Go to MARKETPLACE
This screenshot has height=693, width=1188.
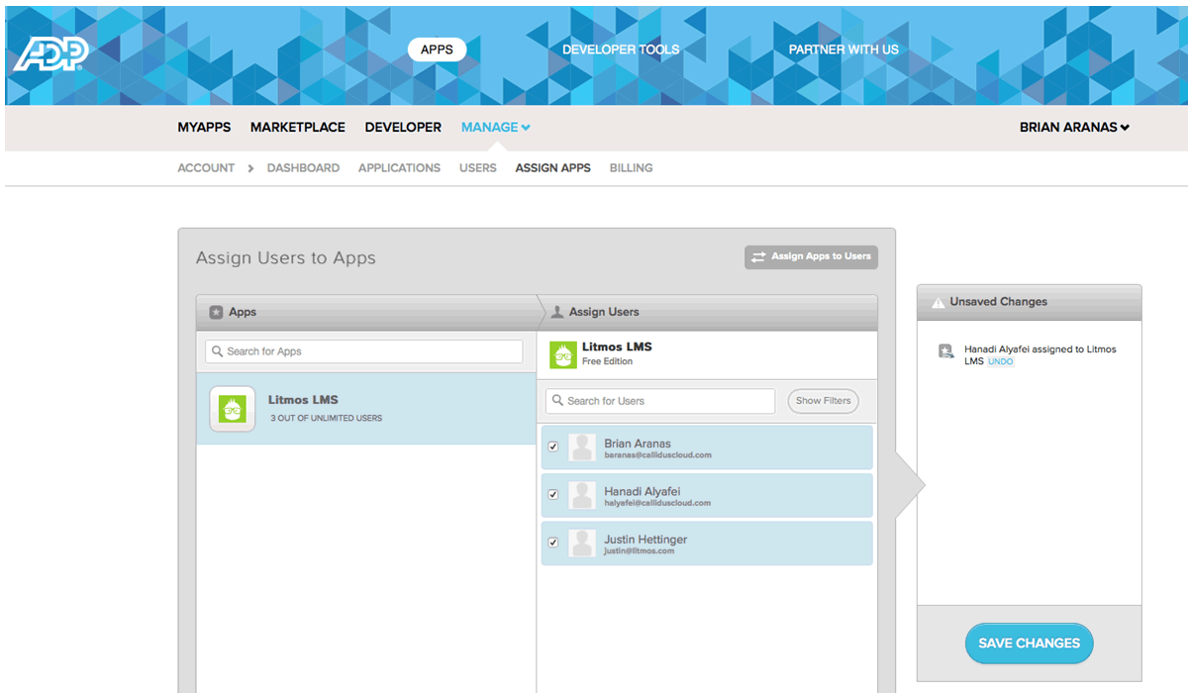pyautogui.click(x=298, y=127)
